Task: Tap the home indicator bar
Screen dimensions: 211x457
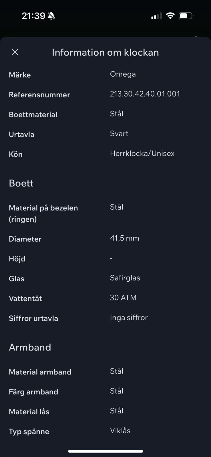Action: [105, 451]
